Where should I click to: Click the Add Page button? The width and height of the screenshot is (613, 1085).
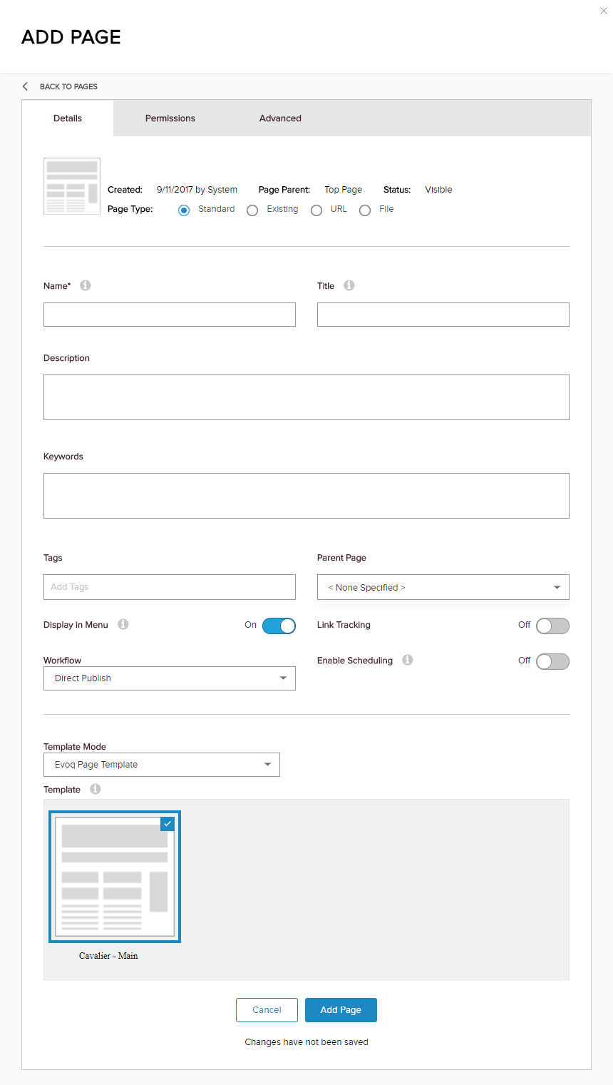341,1009
